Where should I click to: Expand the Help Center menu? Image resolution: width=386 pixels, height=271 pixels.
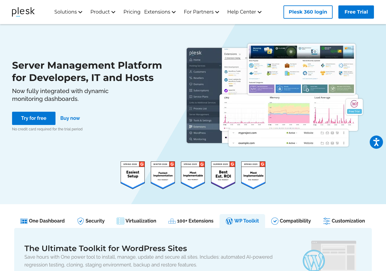tap(244, 12)
